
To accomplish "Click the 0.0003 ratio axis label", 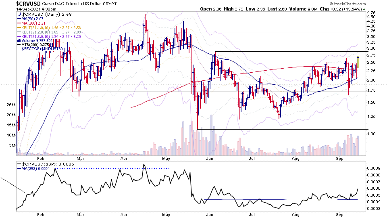I will [374, 208].
